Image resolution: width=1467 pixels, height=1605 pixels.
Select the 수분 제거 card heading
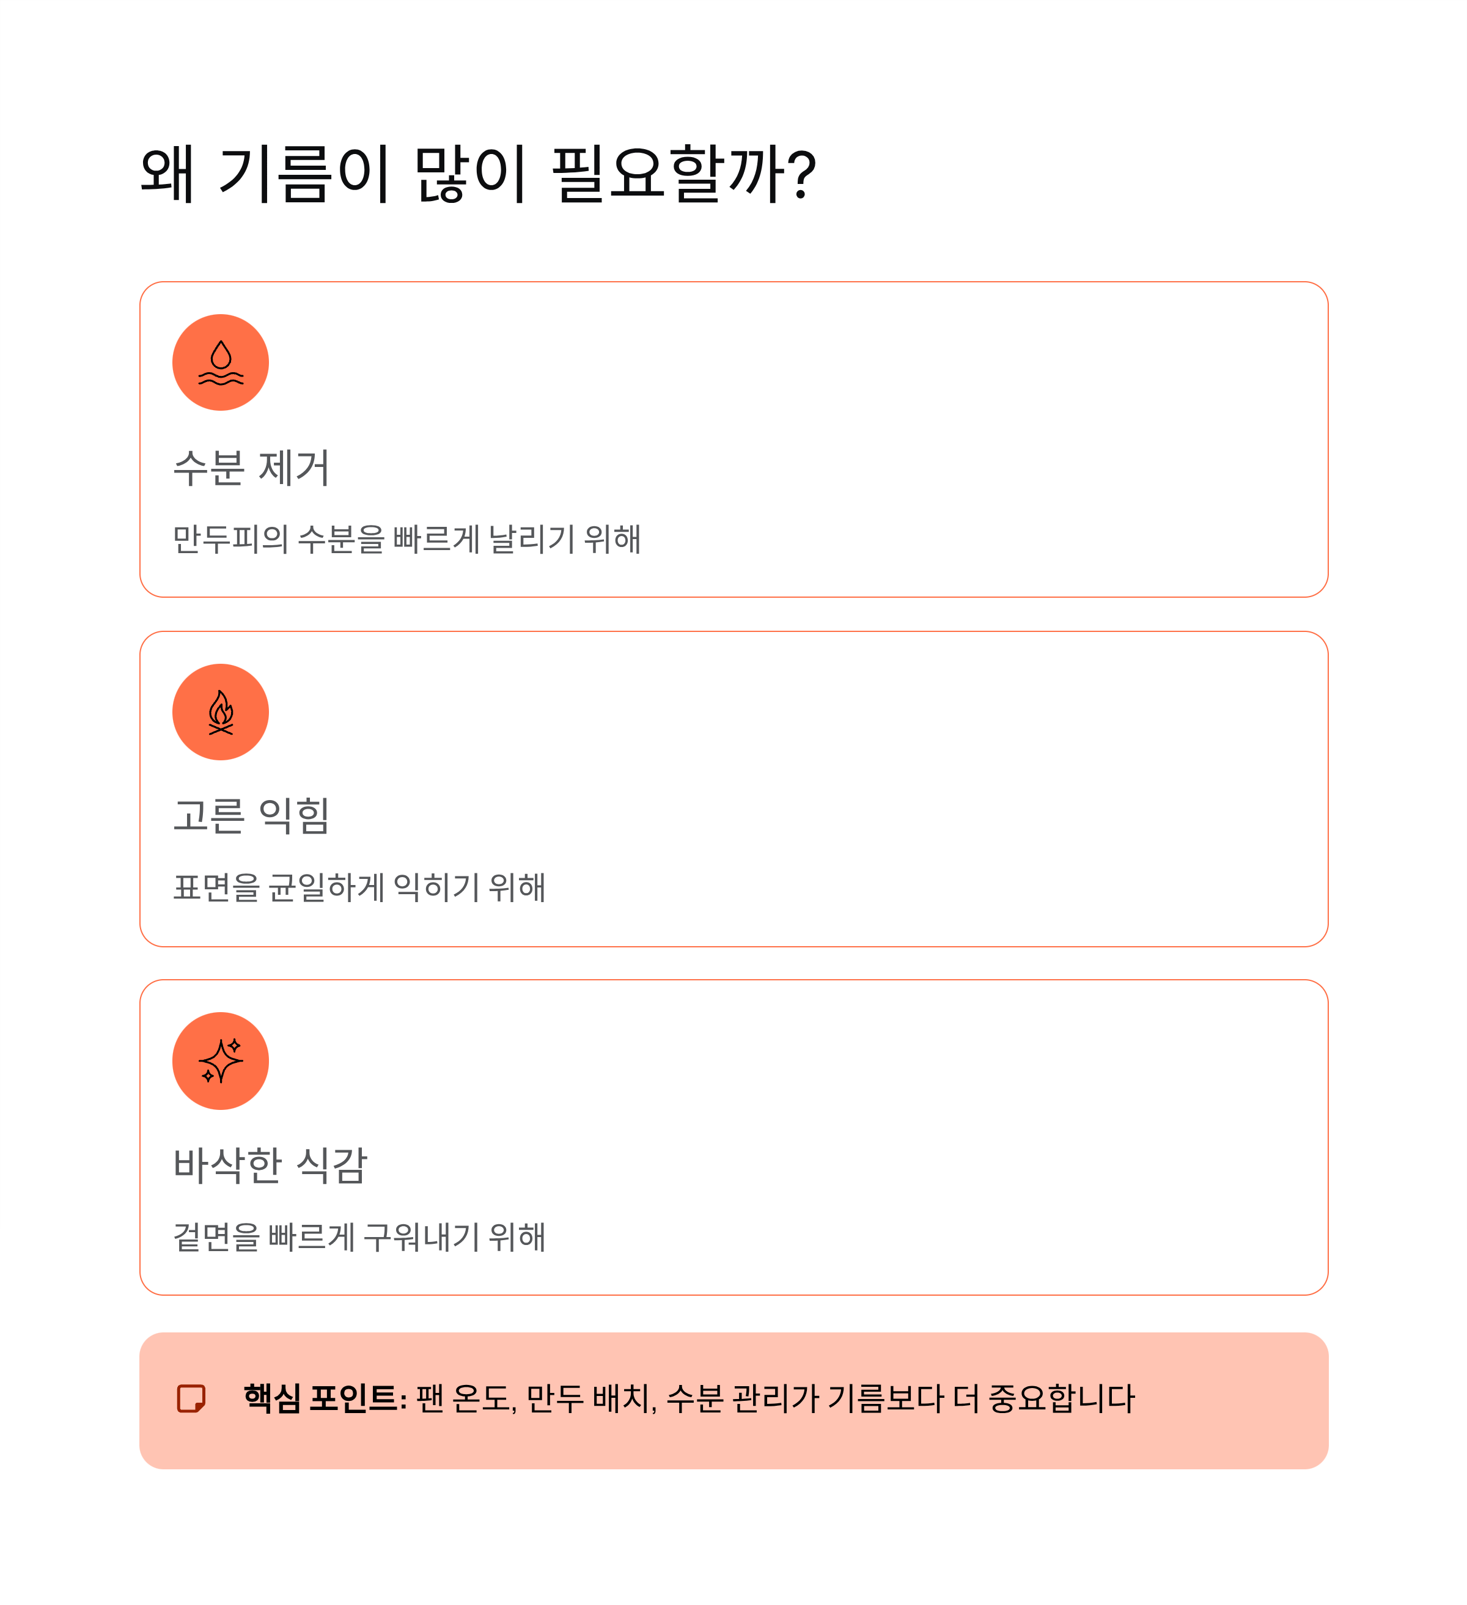[252, 468]
